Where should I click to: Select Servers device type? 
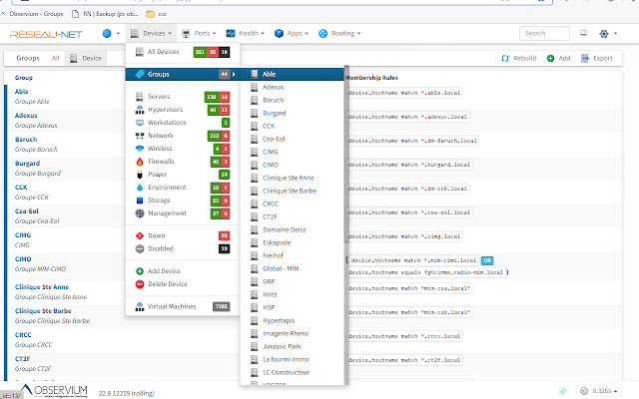[183, 97]
